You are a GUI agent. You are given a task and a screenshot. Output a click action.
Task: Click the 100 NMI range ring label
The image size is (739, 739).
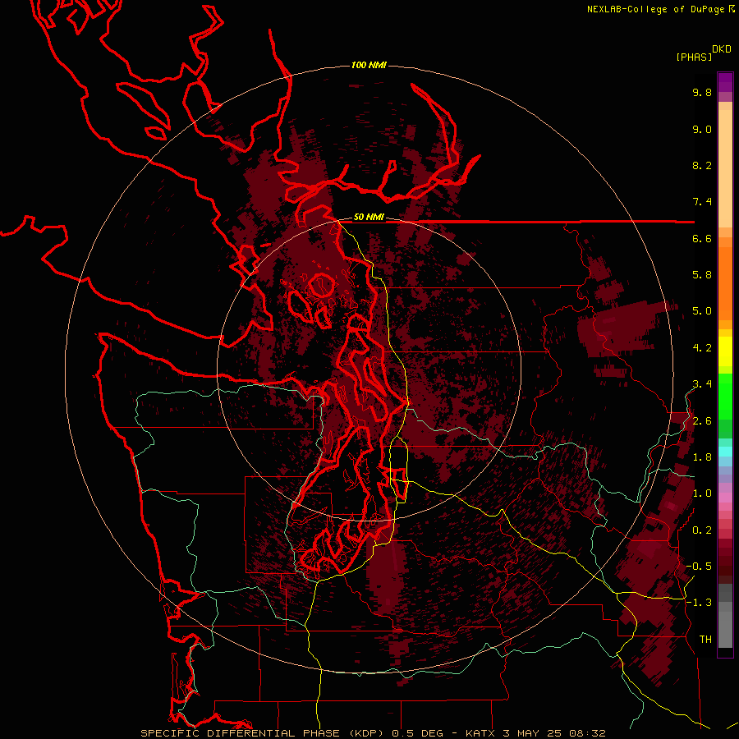coord(369,65)
